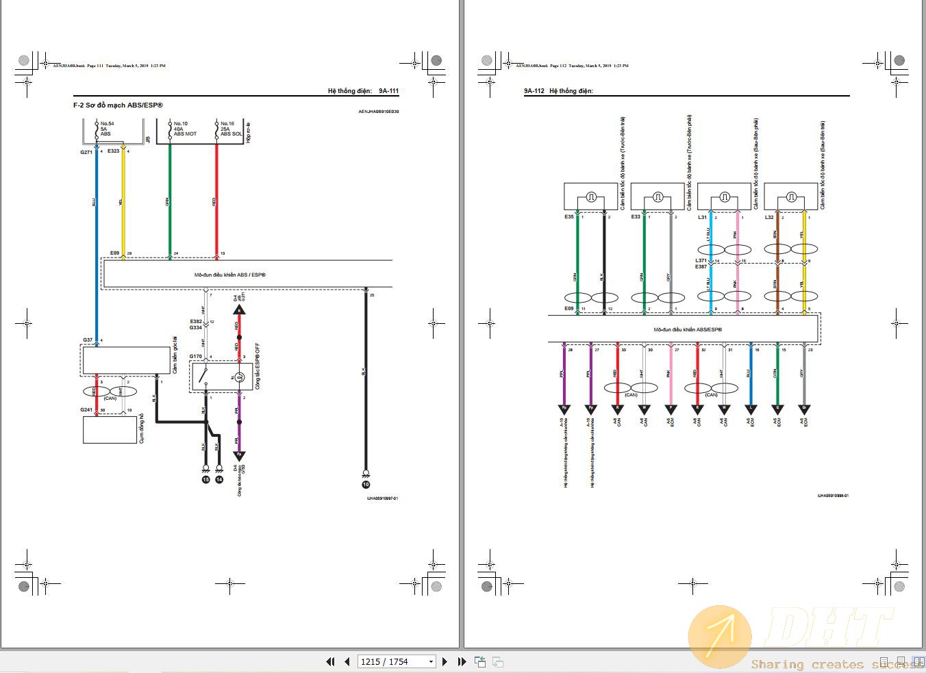The image size is (926, 673).
Task: Click the go-to-previous-view icon
Action: pos(480,661)
